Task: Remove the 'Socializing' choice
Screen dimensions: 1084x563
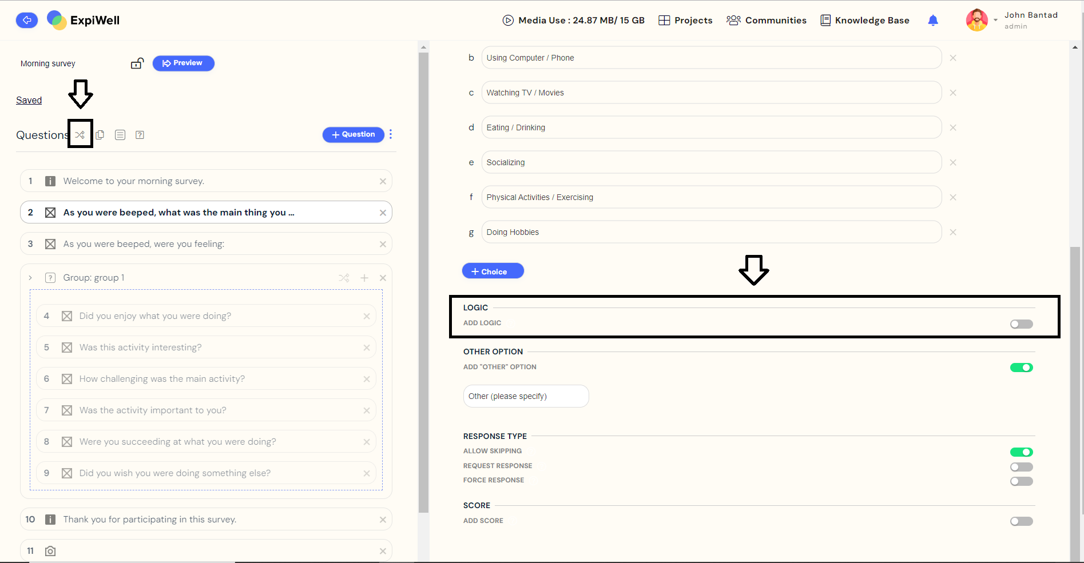Action: tap(952, 162)
